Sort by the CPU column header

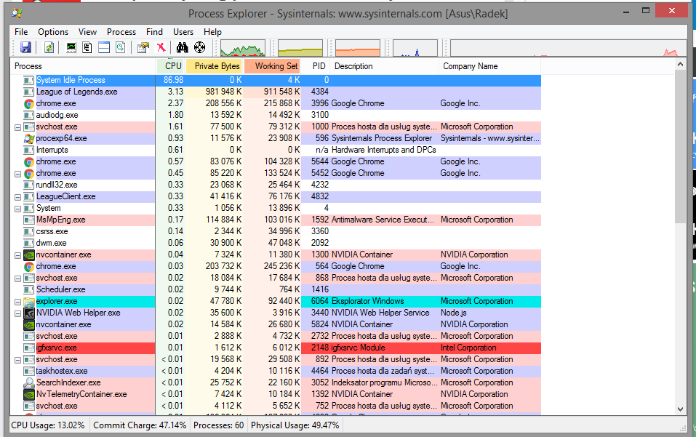tap(170, 66)
